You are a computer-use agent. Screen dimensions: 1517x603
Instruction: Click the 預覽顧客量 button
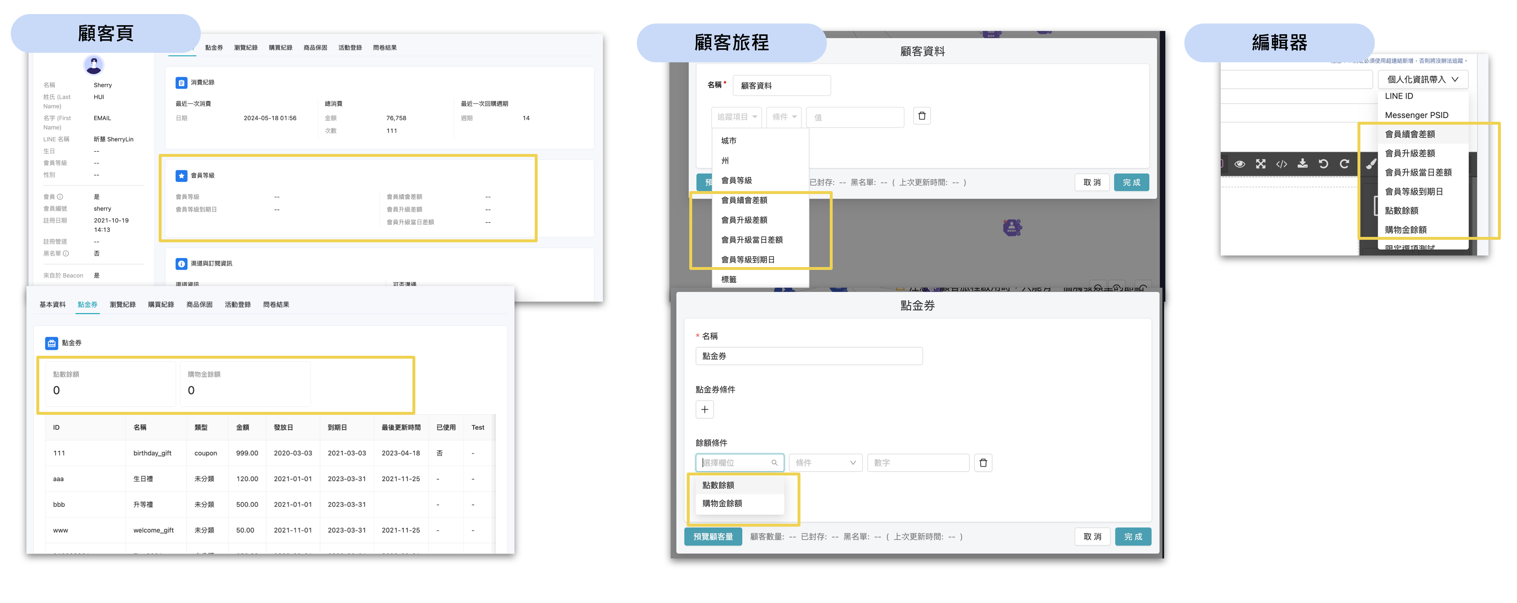pos(712,536)
